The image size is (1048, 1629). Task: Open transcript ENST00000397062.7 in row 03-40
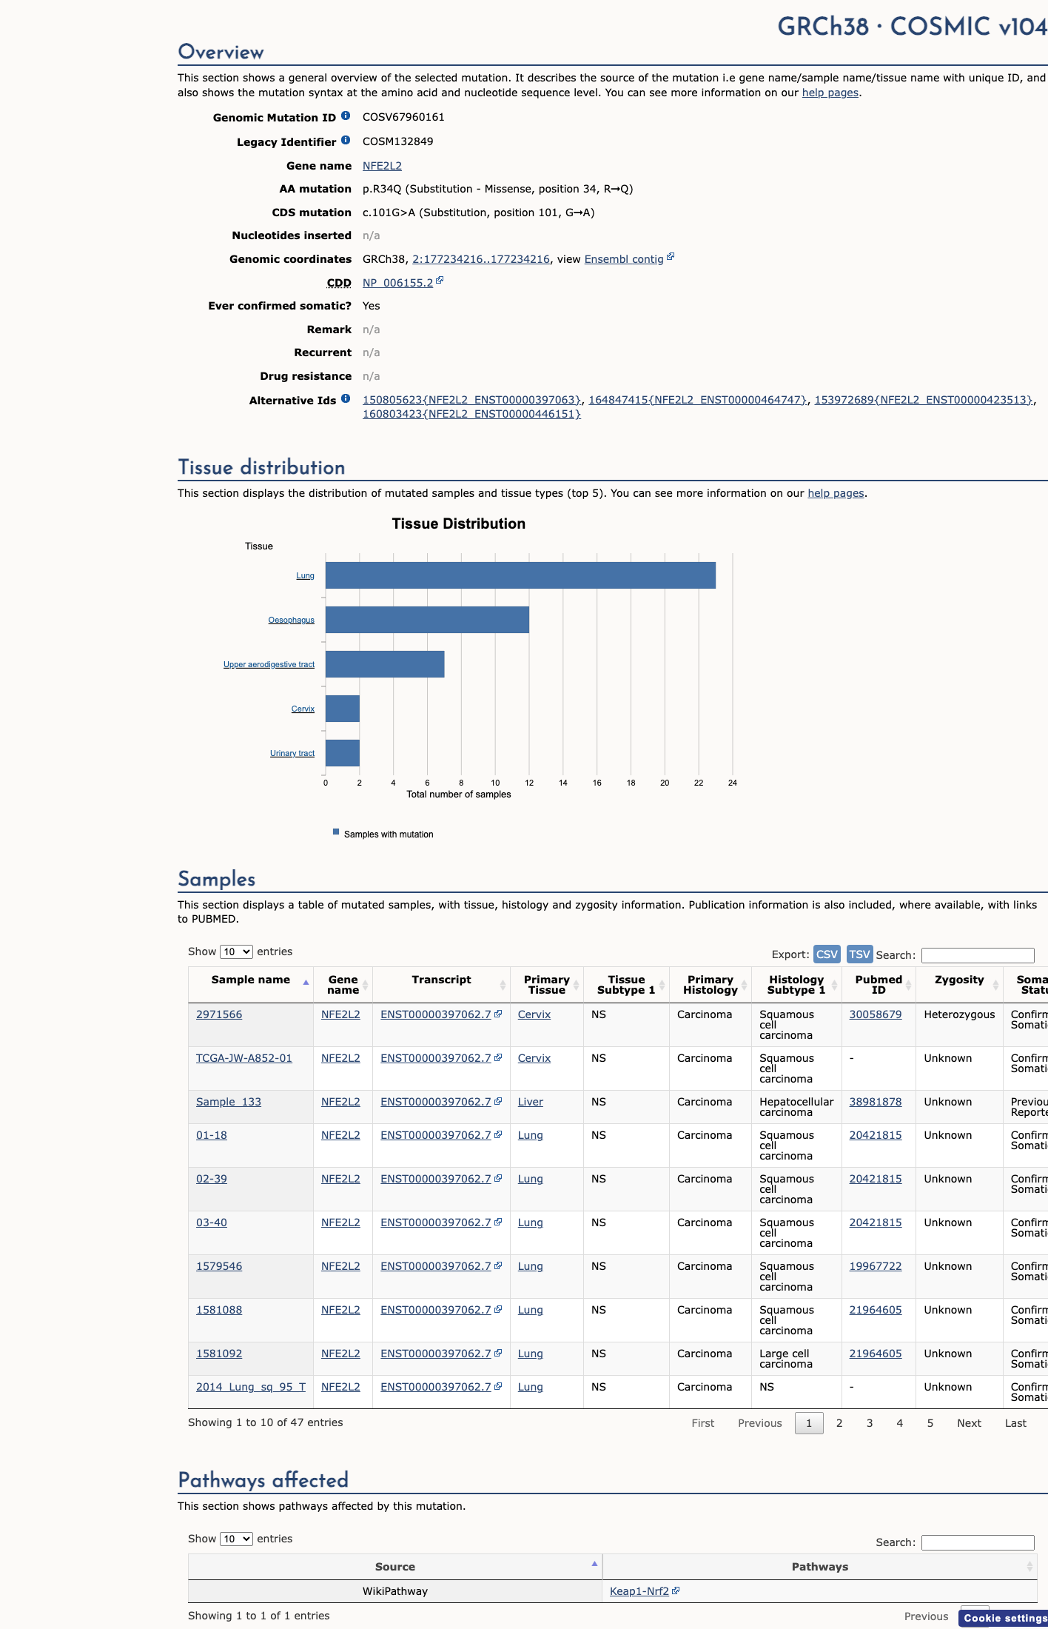436,1222
